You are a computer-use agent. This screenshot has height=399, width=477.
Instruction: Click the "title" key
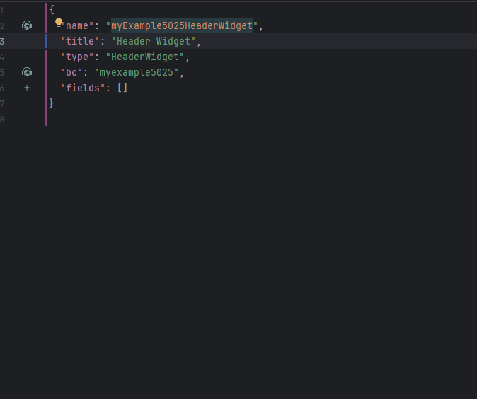80,41
